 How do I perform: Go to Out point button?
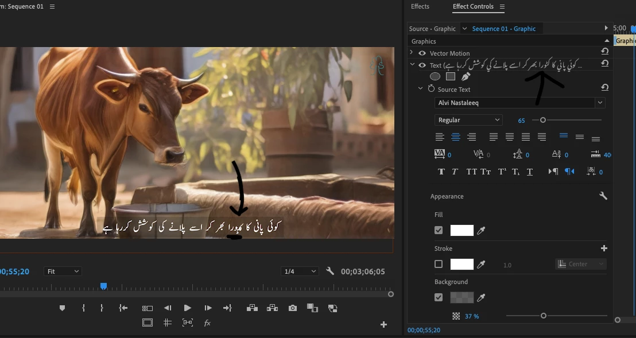(227, 308)
